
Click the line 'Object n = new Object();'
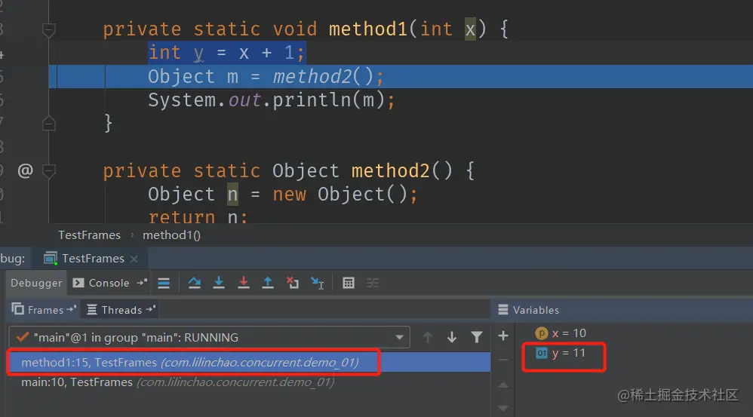point(283,195)
